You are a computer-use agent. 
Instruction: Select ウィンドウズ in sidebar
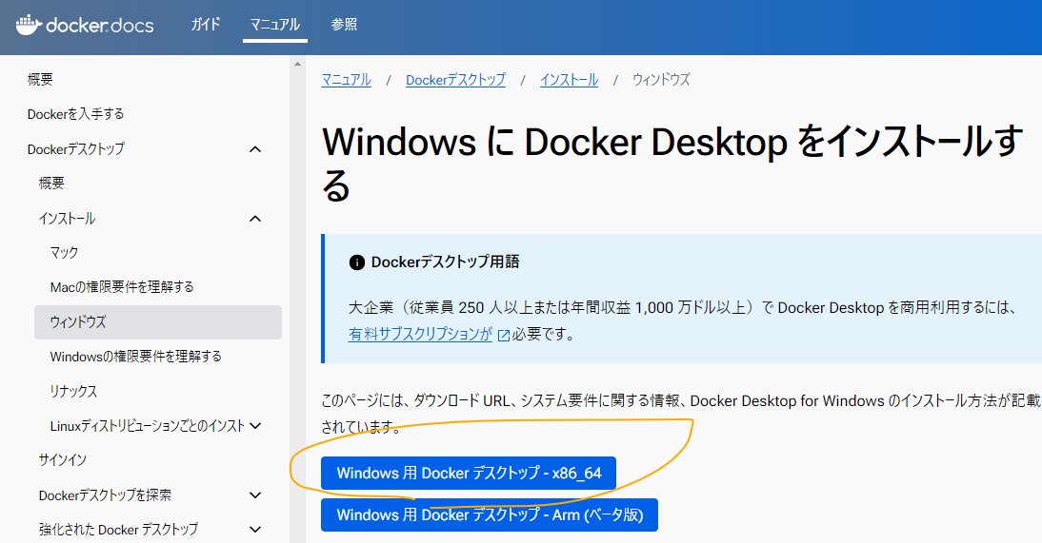click(x=158, y=322)
